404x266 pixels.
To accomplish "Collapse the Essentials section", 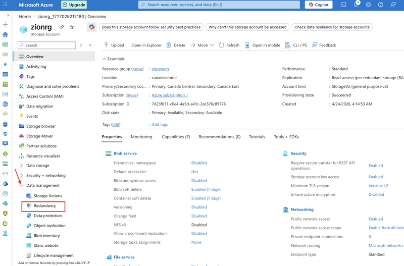I will tap(113, 59).
